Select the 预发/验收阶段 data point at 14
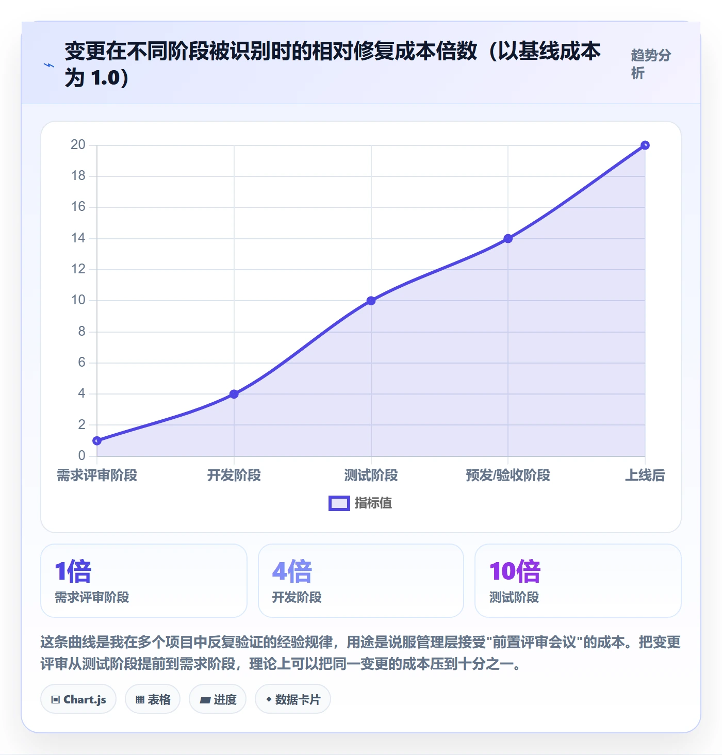Image resolution: width=722 pixels, height=755 pixels. pos(508,238)
